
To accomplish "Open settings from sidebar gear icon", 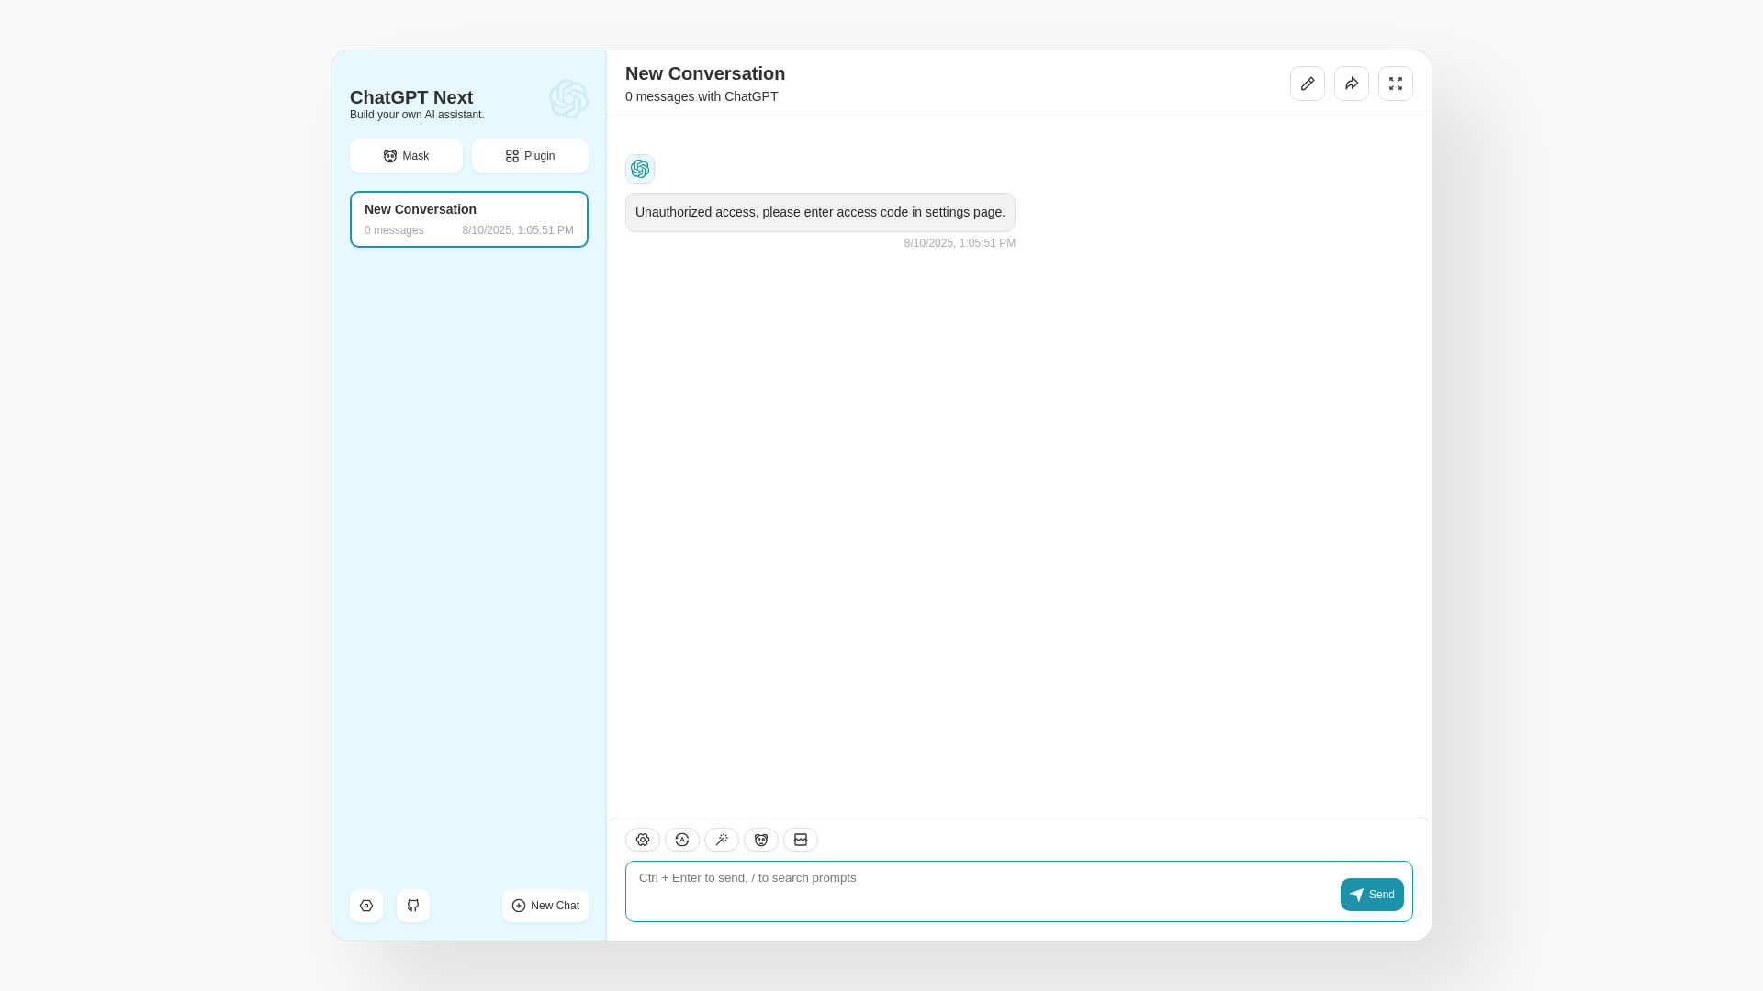I will [366, 906].
